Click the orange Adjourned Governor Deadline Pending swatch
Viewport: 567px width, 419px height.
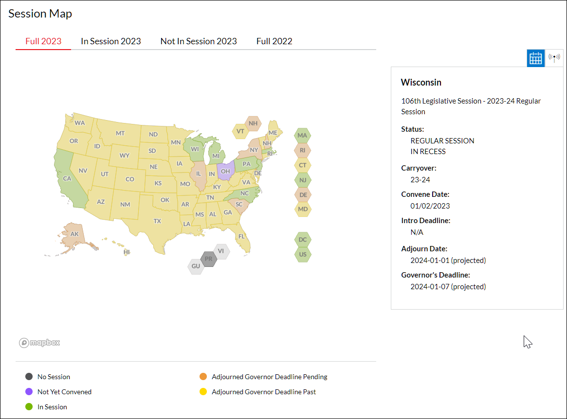click(203, 376)
